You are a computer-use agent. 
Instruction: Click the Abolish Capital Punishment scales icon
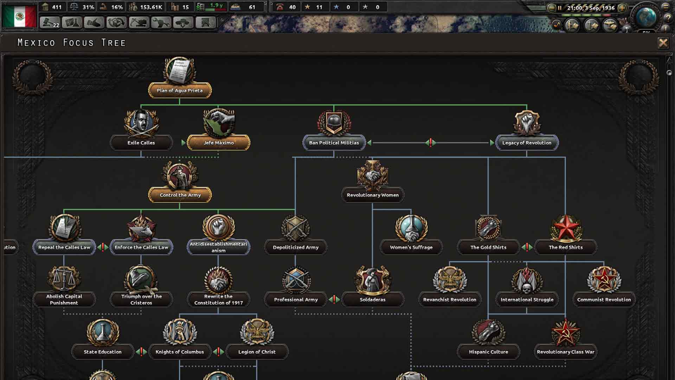click(64, 279)
